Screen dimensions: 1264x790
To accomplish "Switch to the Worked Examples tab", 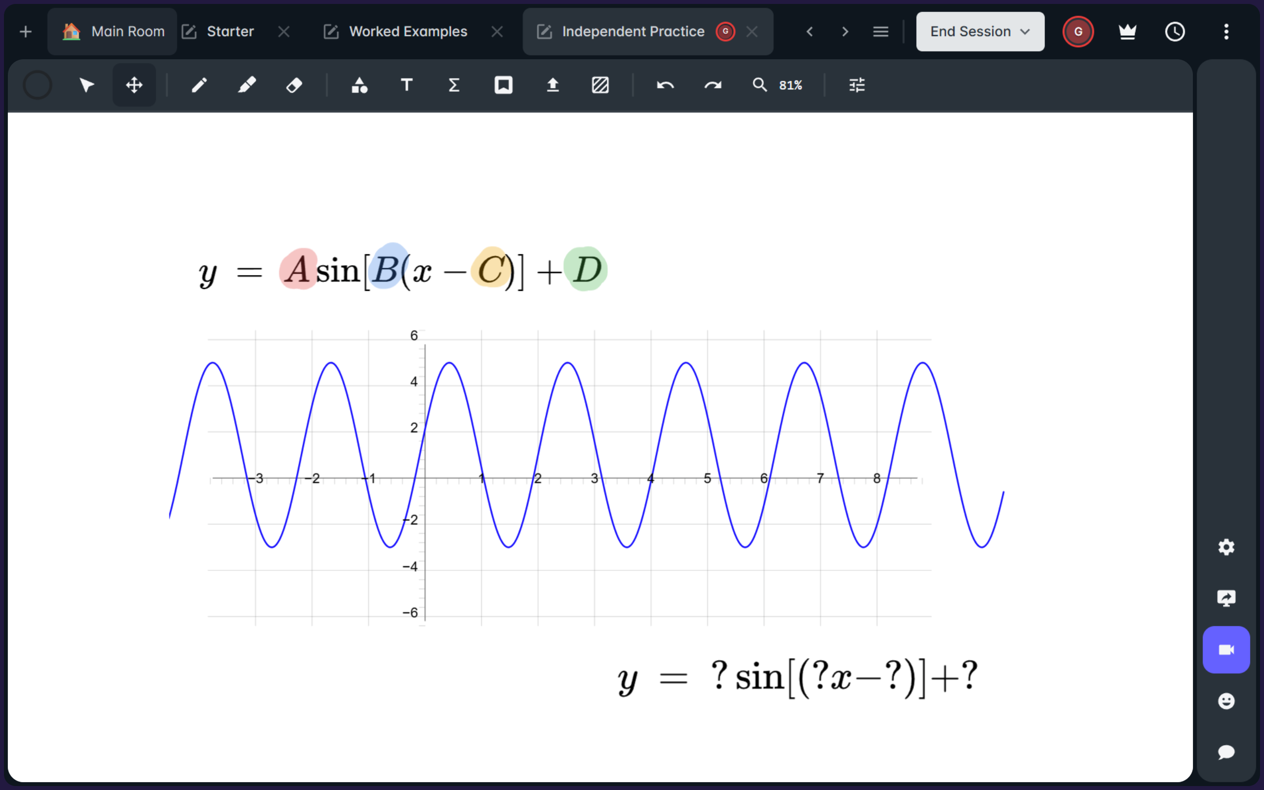I will tap(408, 32).
